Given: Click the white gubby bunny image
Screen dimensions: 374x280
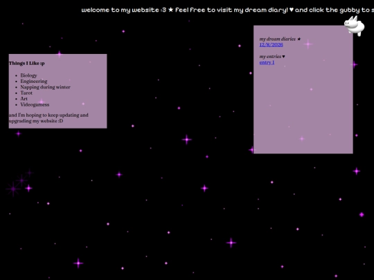Looking at the screenshot, I should [355, 26].
